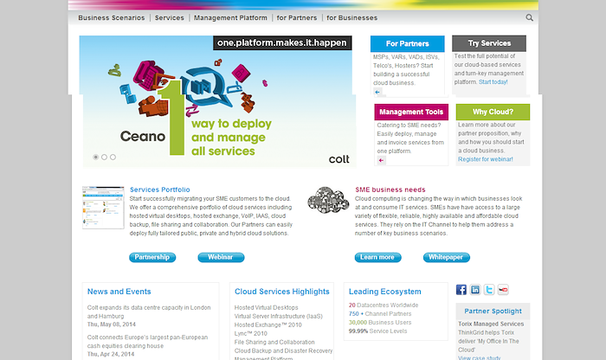Open the LinkedIn social icon

(475, 290)
